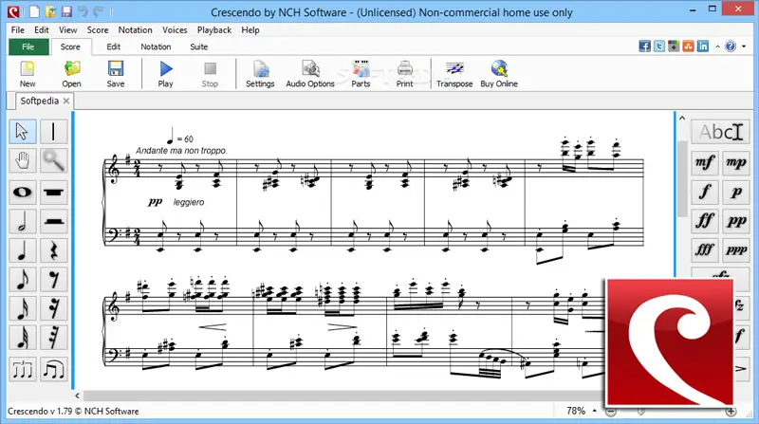The height and width of the screenshot is (424, 759).
Task: Select the quarter rest tool
Action: pyautogui.click(x=54, y=251)
